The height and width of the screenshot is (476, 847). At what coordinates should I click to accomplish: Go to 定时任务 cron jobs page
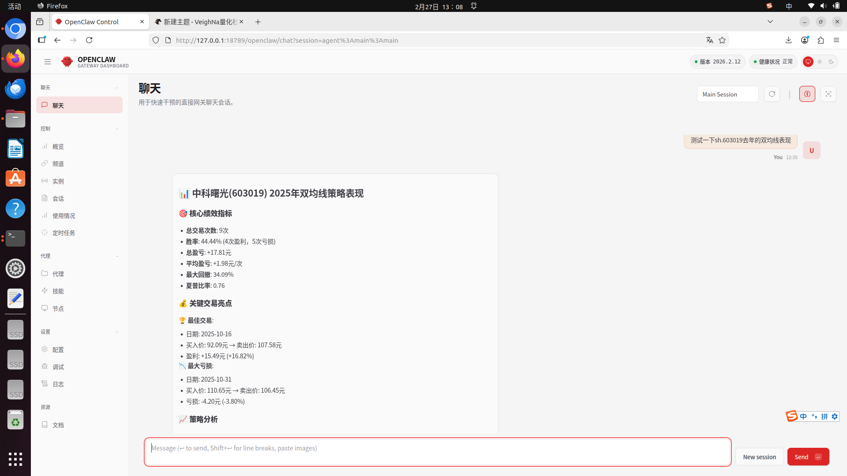click(x=64, y=233)
